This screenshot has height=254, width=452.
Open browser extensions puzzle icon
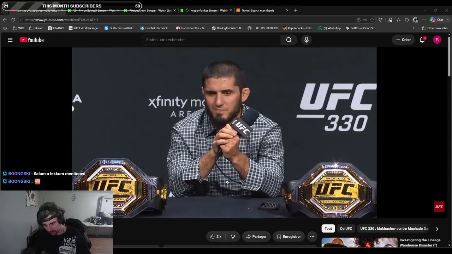pos(381,20)
